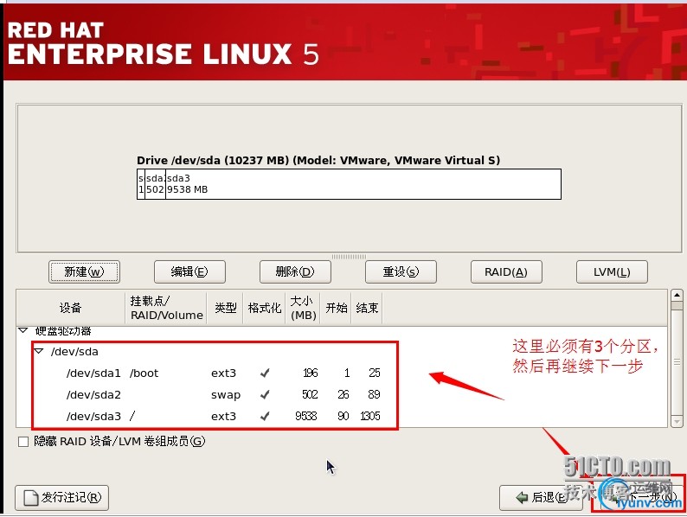Open the LVM(L) dialog
Image resolution: width=687 pixels, height=517 pixels.
tap(612, 271)
